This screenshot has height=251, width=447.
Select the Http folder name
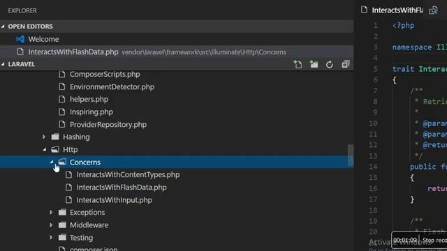point(70,149)
